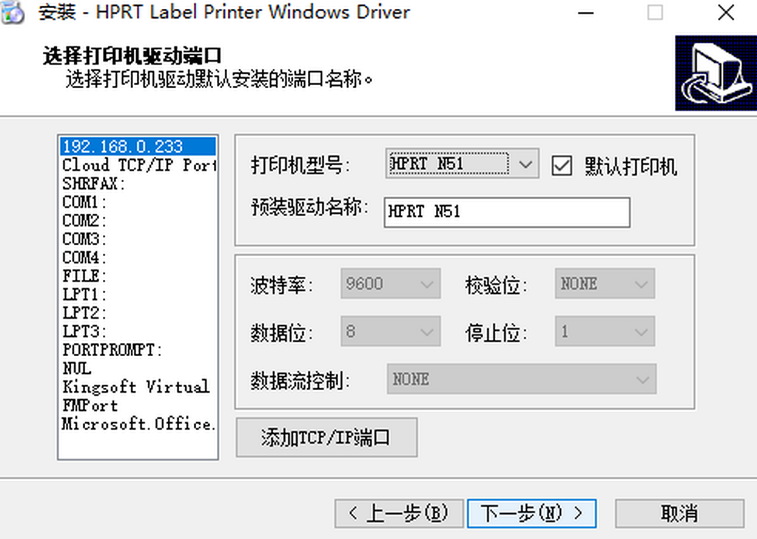
Task: Choose LPT2: port
Action: pos(138,313)
